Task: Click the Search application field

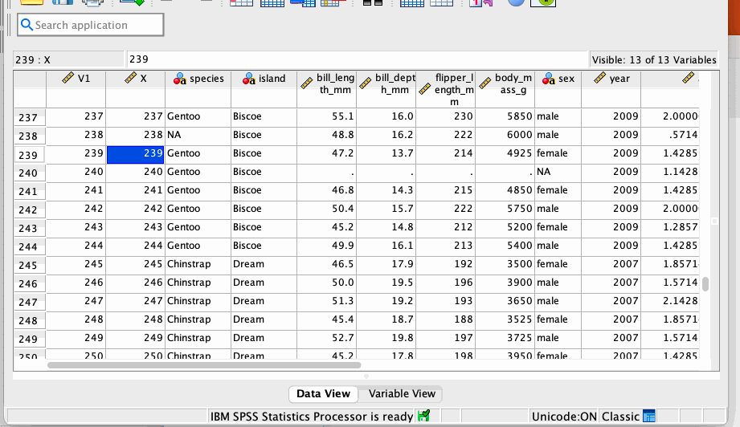Action: pyautogui.click(x=96, y=25)
